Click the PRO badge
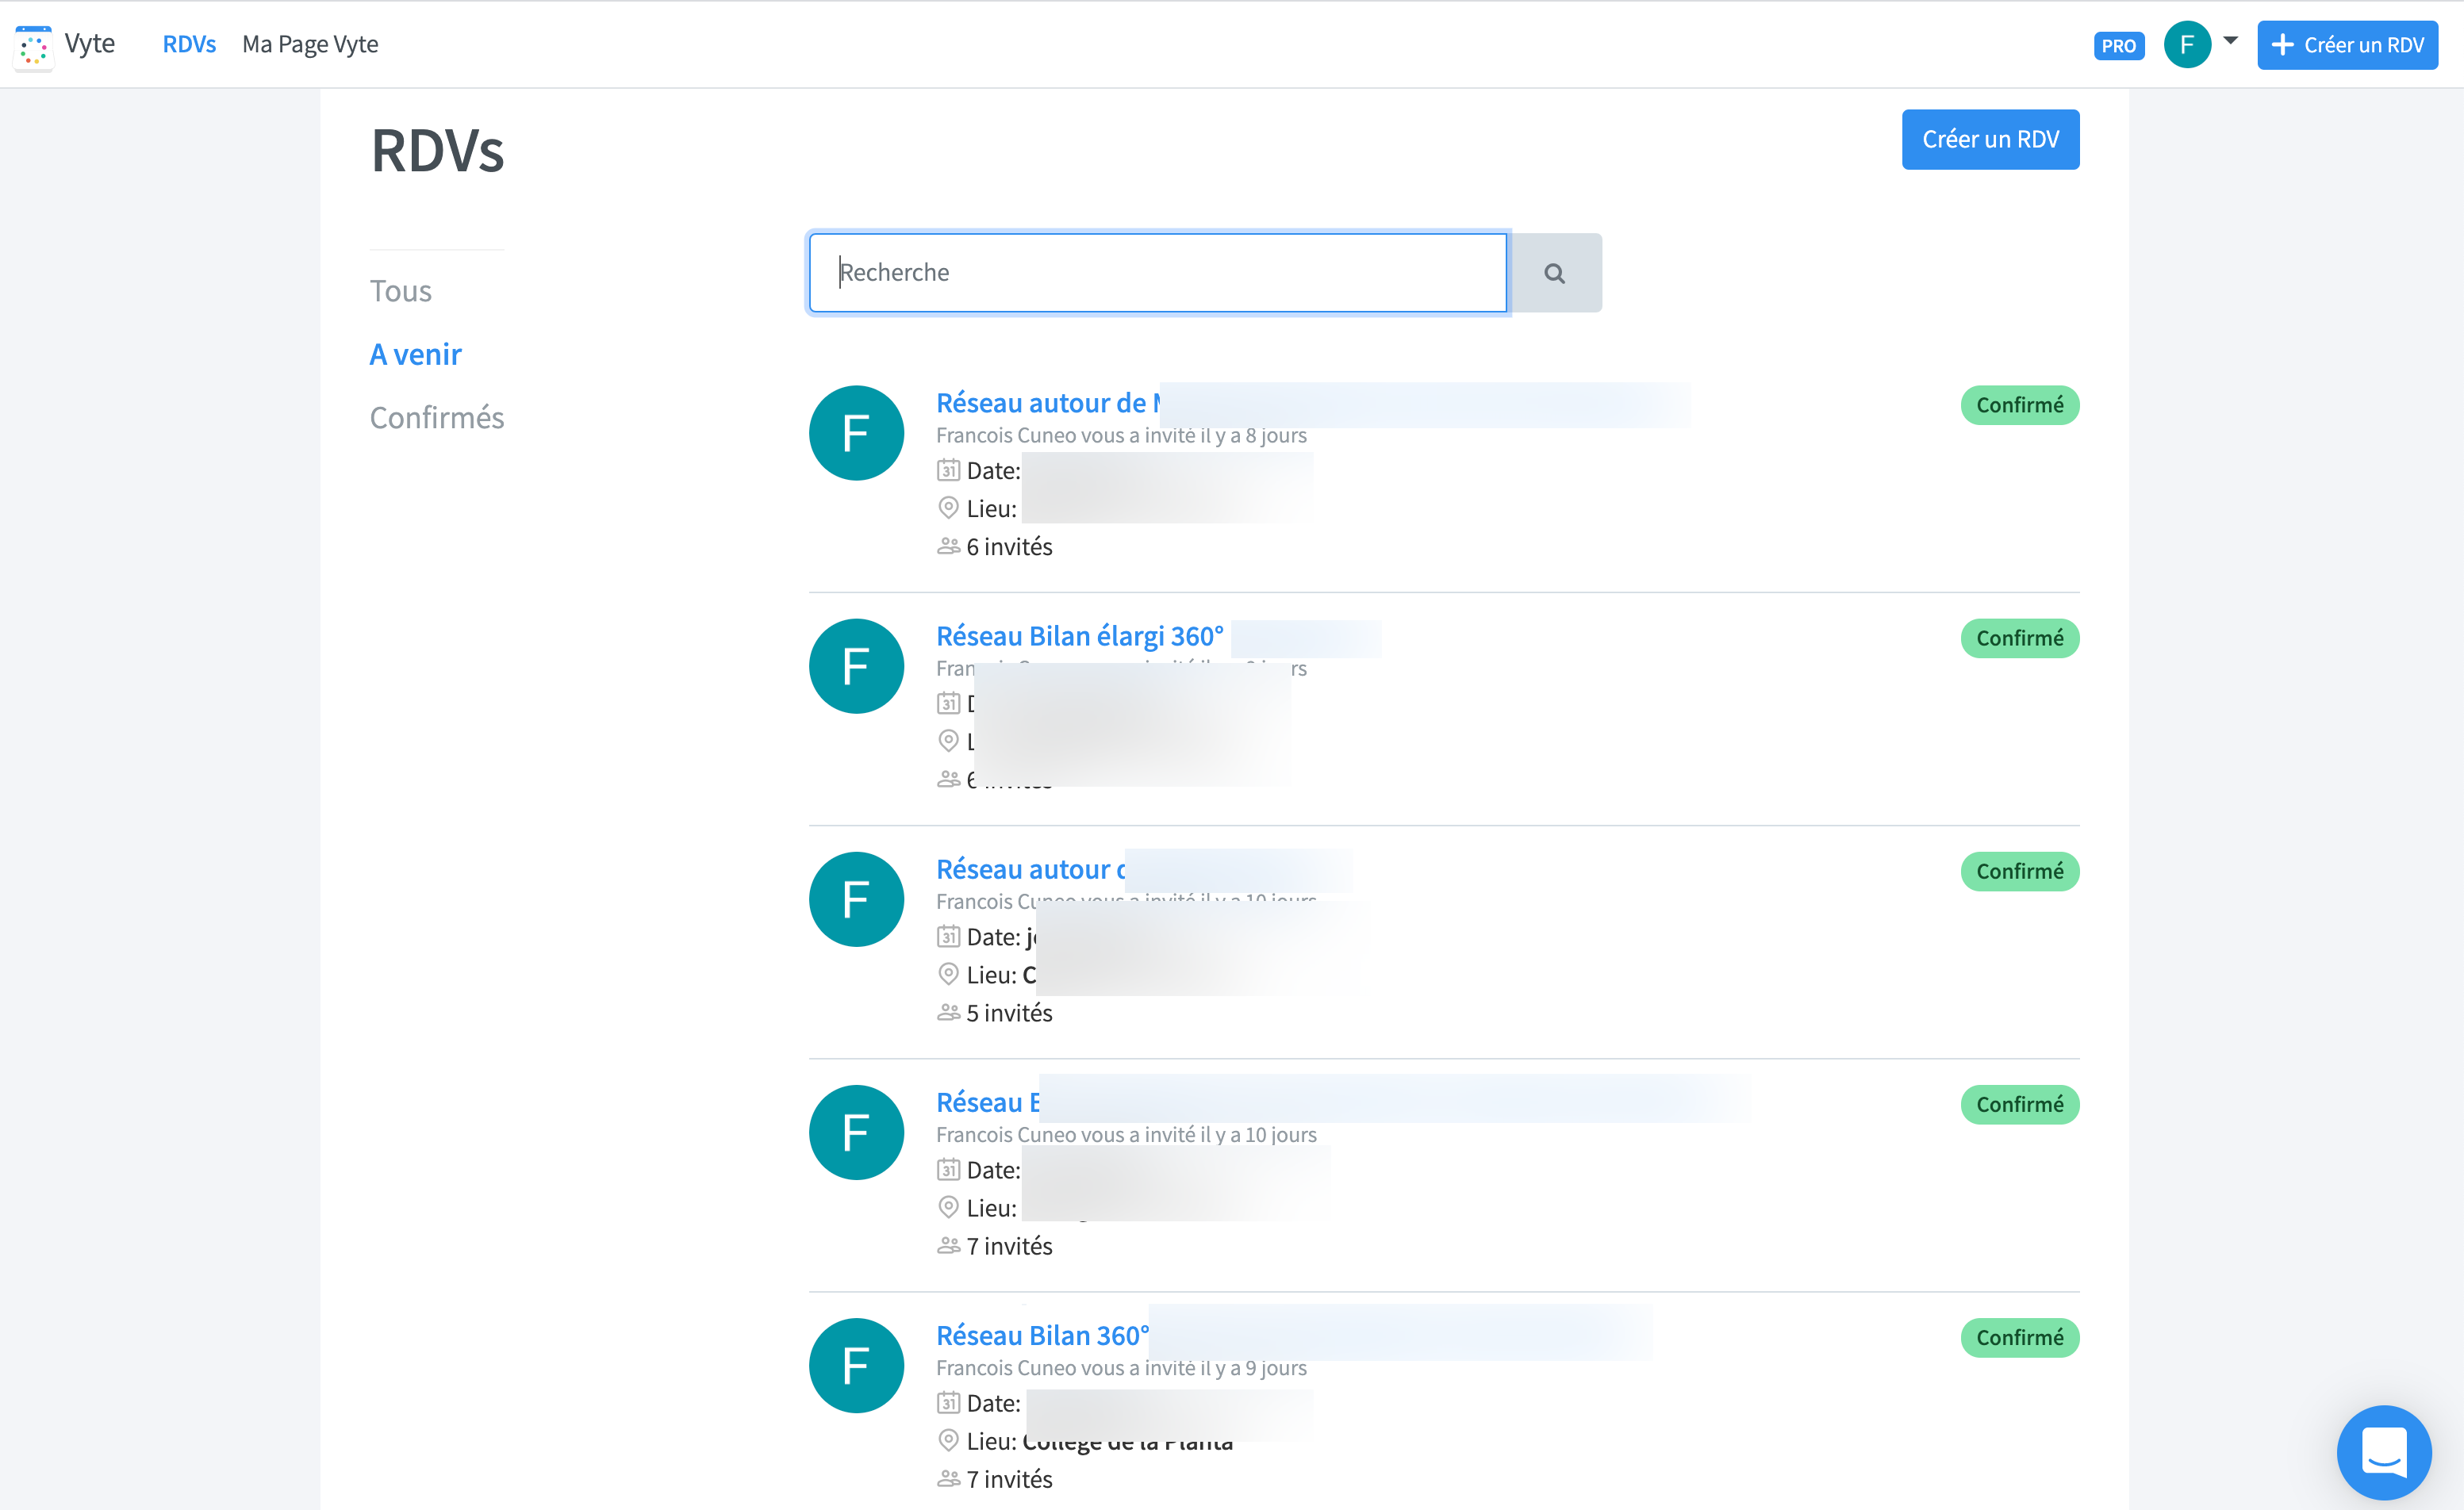2464x1510 pixels. (x=2118, y=45)
